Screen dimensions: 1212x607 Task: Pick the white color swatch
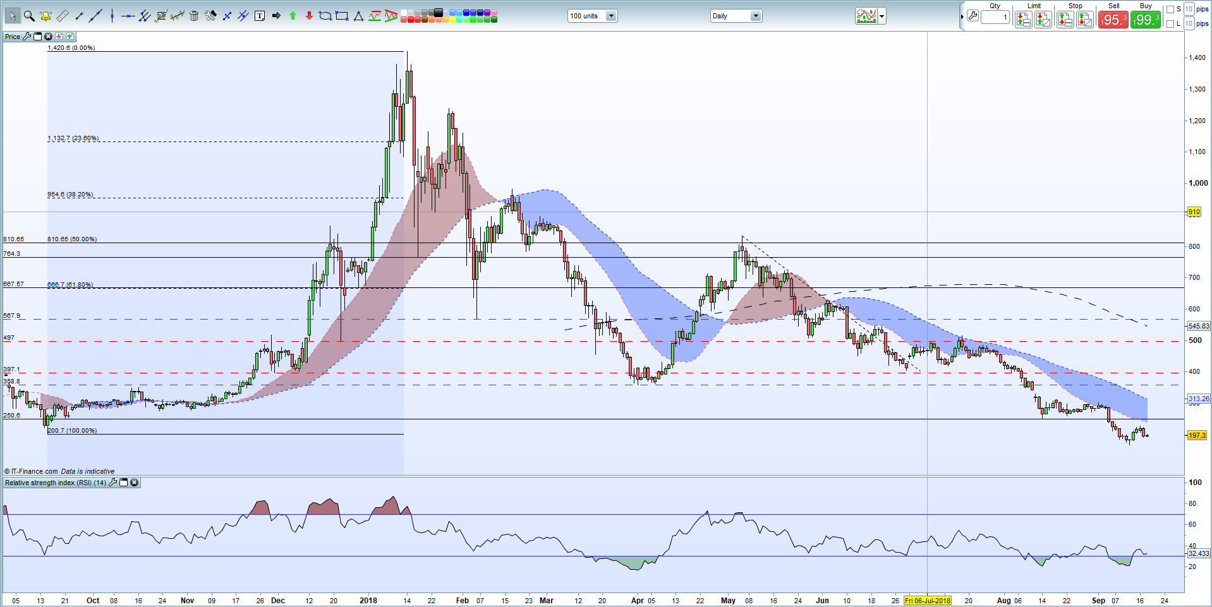pos(404,13)
